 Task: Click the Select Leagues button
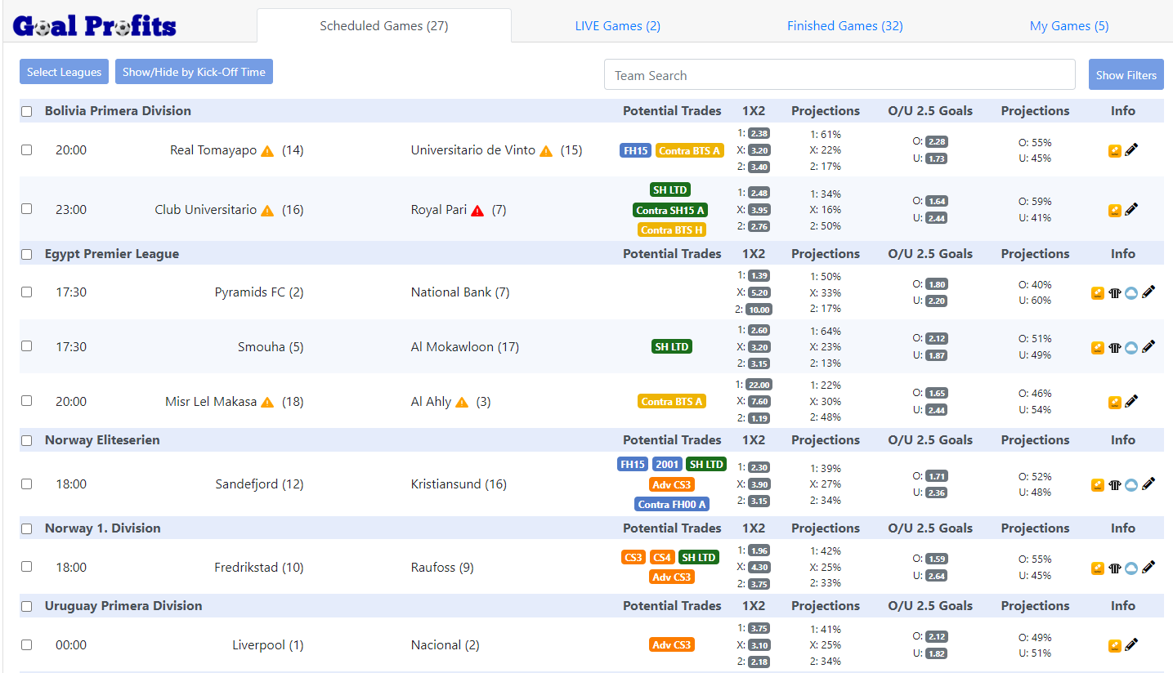point(65,72)
